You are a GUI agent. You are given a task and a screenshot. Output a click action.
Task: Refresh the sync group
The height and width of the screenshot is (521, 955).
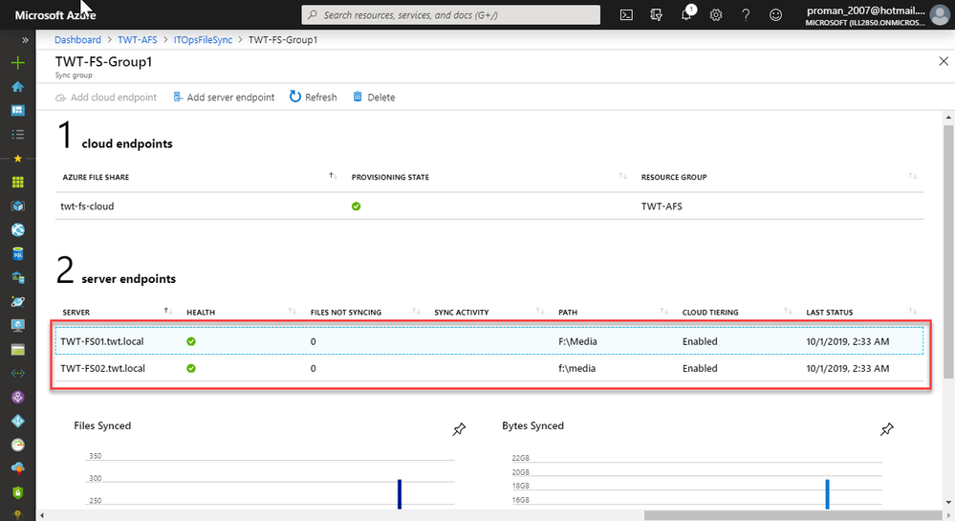tap(313, 97)
